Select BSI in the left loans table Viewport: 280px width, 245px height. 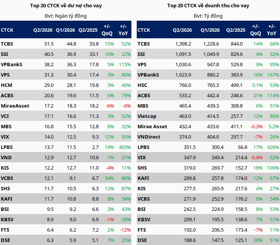(5, 209)
